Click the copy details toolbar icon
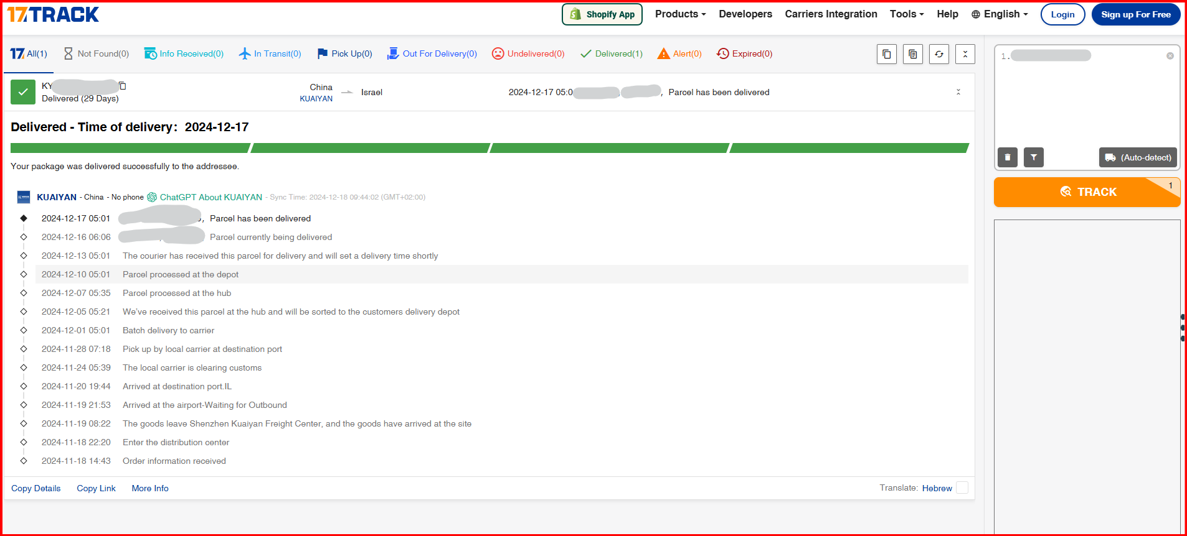The width and height of the screenshot is (1187, 536). click(x=912, y=54)
